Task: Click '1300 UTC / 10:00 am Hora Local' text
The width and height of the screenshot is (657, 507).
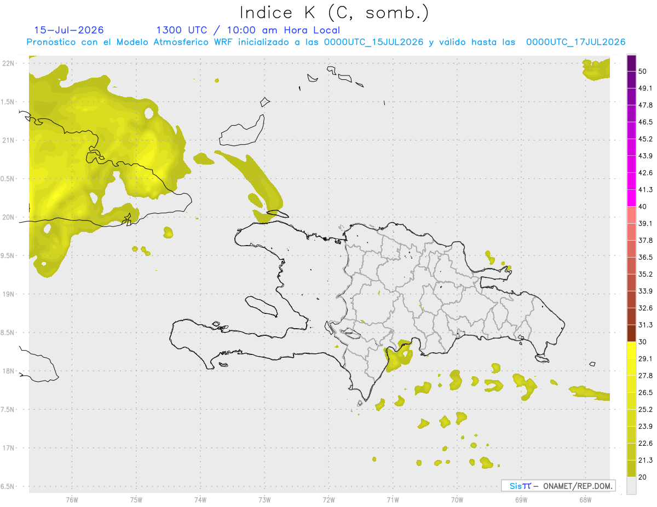Action: 248,30
